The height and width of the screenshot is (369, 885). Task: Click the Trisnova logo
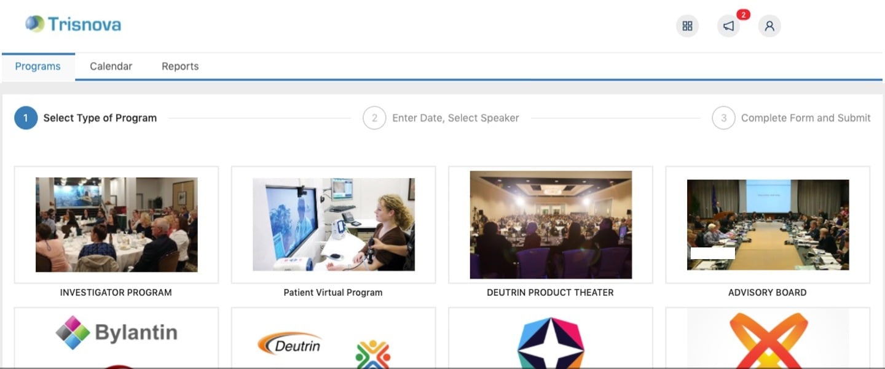pos(73,24)
